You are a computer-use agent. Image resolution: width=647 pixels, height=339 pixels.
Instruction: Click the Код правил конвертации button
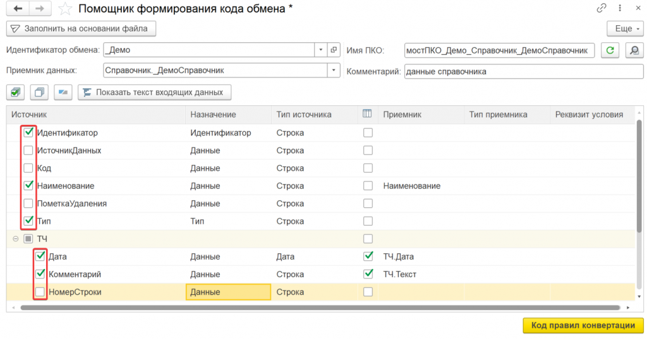[x=583, y=325]
